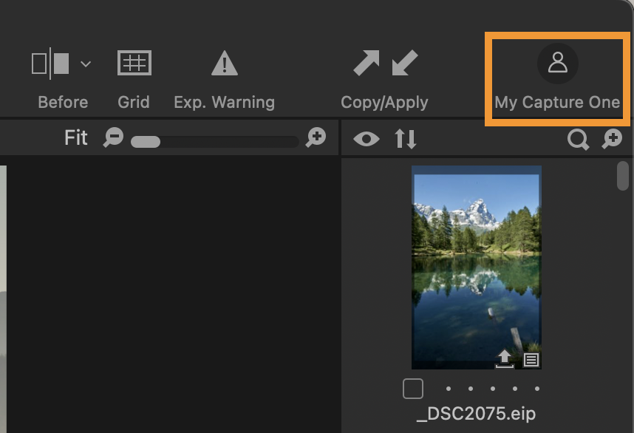Click the viewer zoom-out magnifier icon
The image size is (634, 433).
[113, 137]
